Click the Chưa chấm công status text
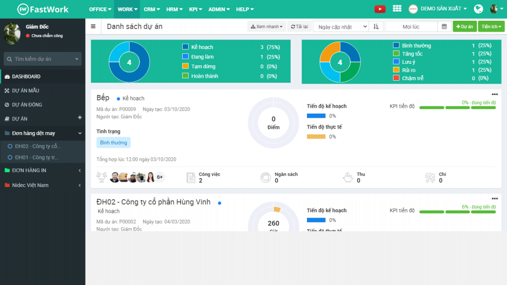The image size is (507, 285). tap(47, 36)
